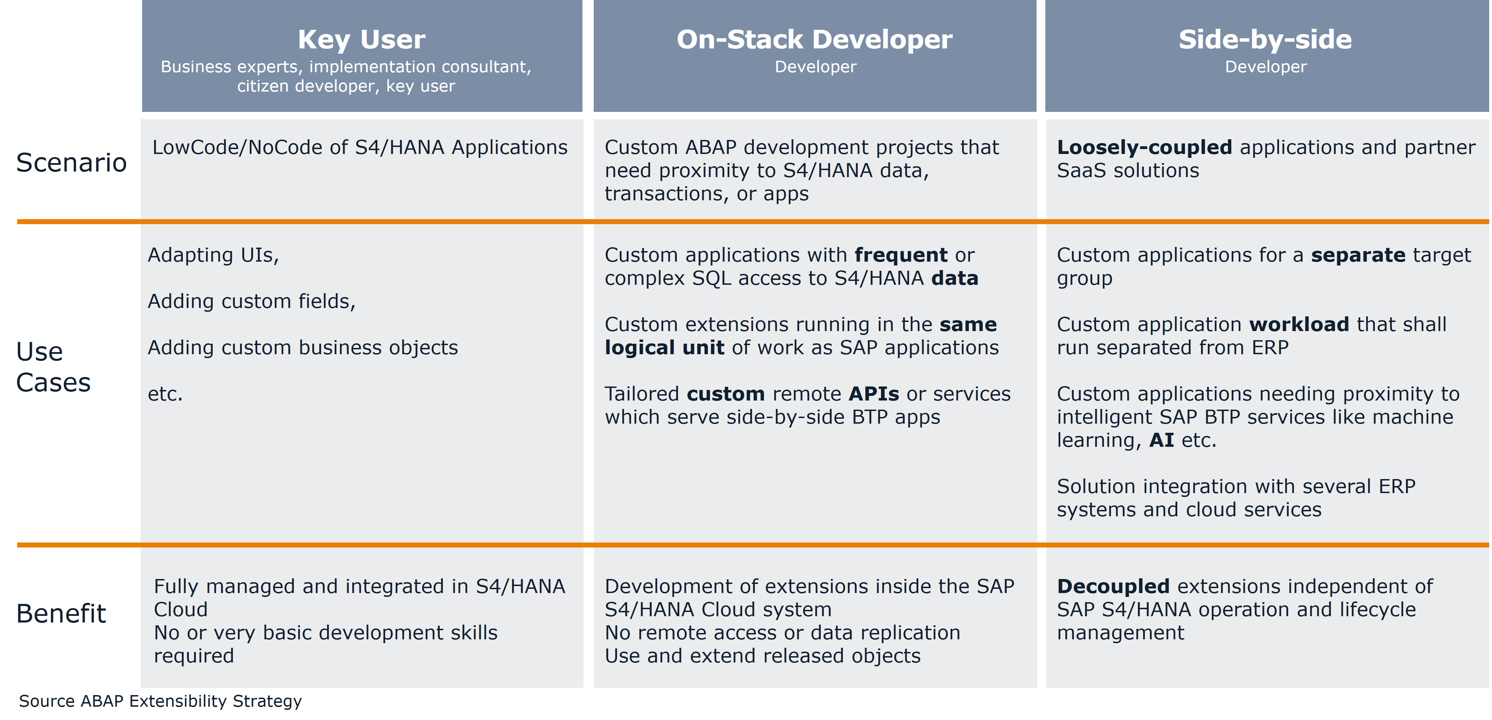Click the bold 'Decoupled' text
The width and height of the screenshot is (1492, 720).
(1113, 587)
